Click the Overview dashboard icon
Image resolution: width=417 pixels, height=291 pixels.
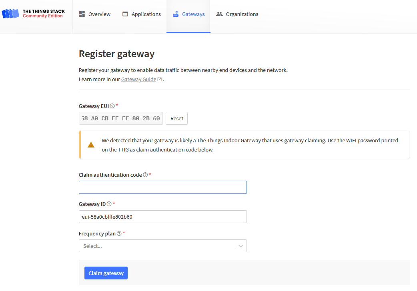82,14
